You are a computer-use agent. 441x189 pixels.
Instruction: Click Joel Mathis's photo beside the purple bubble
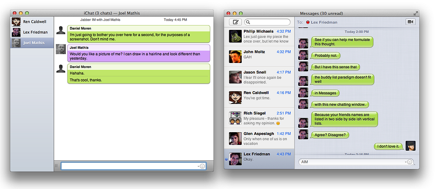tap(61, 49)
